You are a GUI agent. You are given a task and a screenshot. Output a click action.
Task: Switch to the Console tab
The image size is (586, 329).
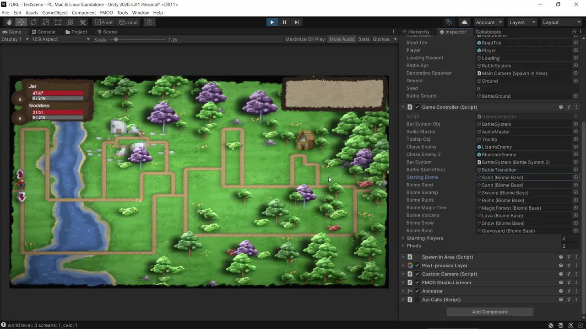click(43, 32)
